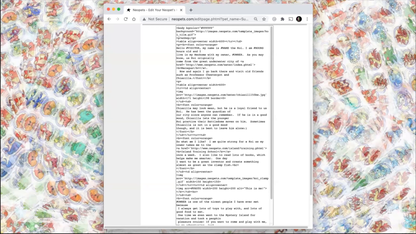This screenshot has width=416, height=234.
Task: Close the Chrome window with red button
Action: pyautogui.click(x=108, y=9)
